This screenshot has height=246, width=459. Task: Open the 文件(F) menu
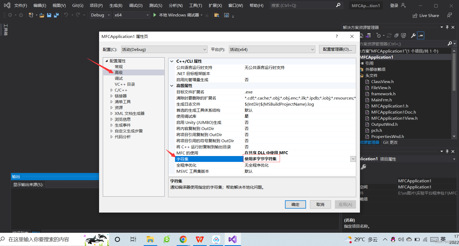[x=21, y=6]
